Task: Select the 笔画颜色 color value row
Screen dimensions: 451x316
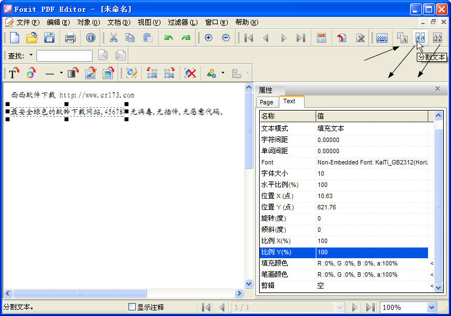Action: (x=372, y=274)
